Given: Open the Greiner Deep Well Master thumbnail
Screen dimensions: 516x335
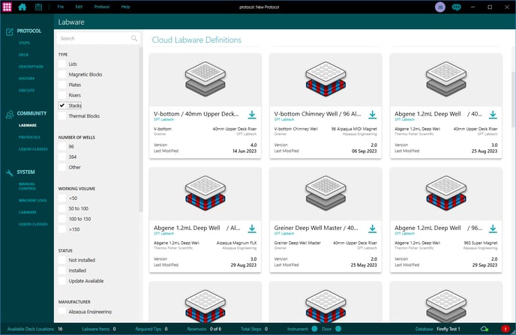Looking at the screenshot, I should pos(325,193).
